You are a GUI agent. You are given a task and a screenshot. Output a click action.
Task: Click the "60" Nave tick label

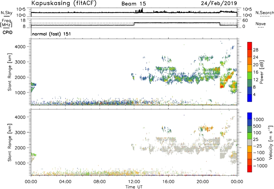pyautogui.click(x=245, y=20)
